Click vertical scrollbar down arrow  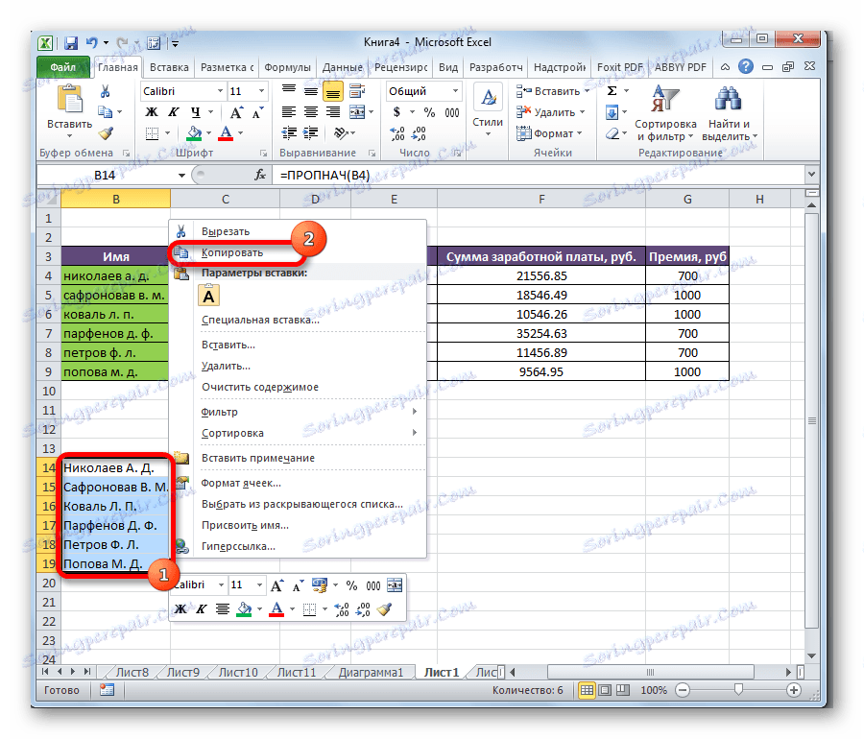[811, 656]
